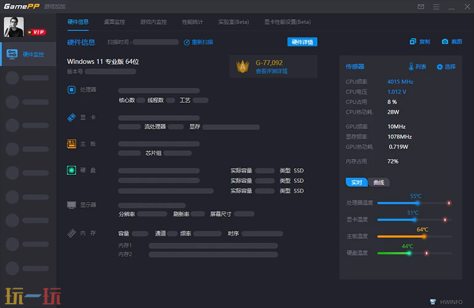Open the 实验室(Beta) tab

coord(234,22)
